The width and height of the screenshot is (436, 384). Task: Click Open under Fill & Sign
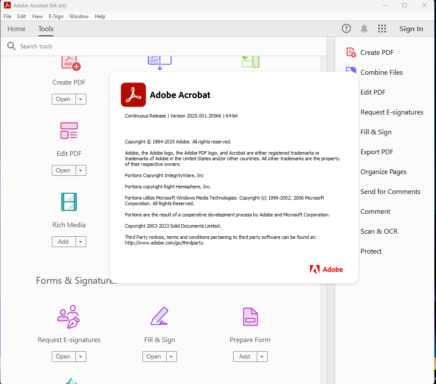click(x=154, y=356)
